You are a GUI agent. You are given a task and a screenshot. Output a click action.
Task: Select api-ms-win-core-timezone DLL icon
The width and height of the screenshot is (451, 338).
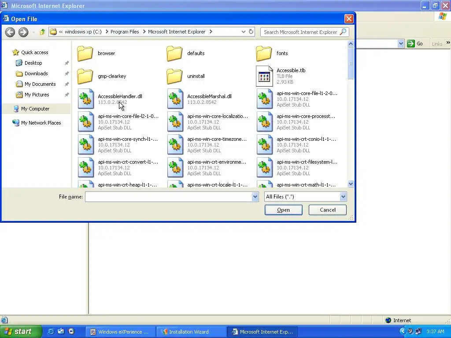click(175, 144)
